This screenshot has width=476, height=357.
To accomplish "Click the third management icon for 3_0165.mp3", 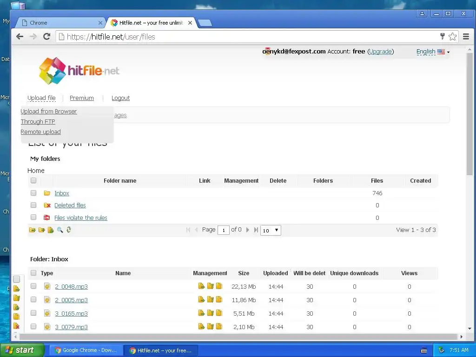I will point(219,313).
